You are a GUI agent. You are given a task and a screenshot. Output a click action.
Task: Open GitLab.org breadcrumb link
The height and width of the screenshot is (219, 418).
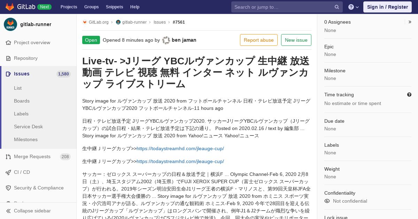click(99, 22)
